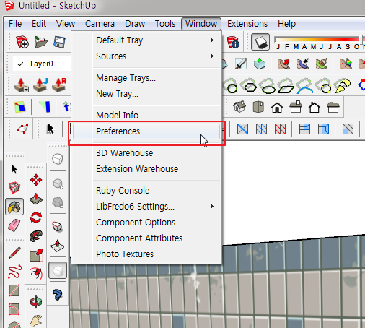Select the circle-on-surface drawing icon
365x328 pixels.
coord(232,86)
